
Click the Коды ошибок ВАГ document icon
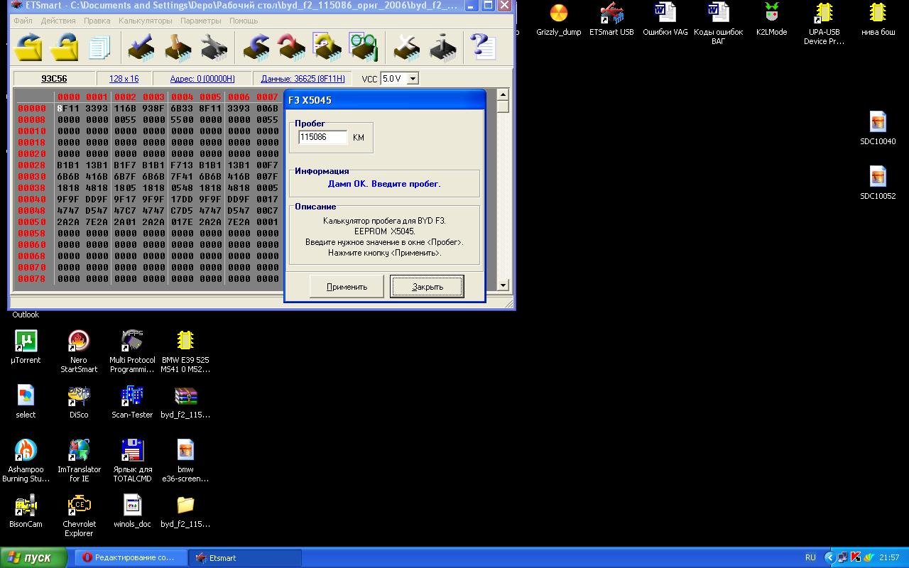click(x=718, y=24)
